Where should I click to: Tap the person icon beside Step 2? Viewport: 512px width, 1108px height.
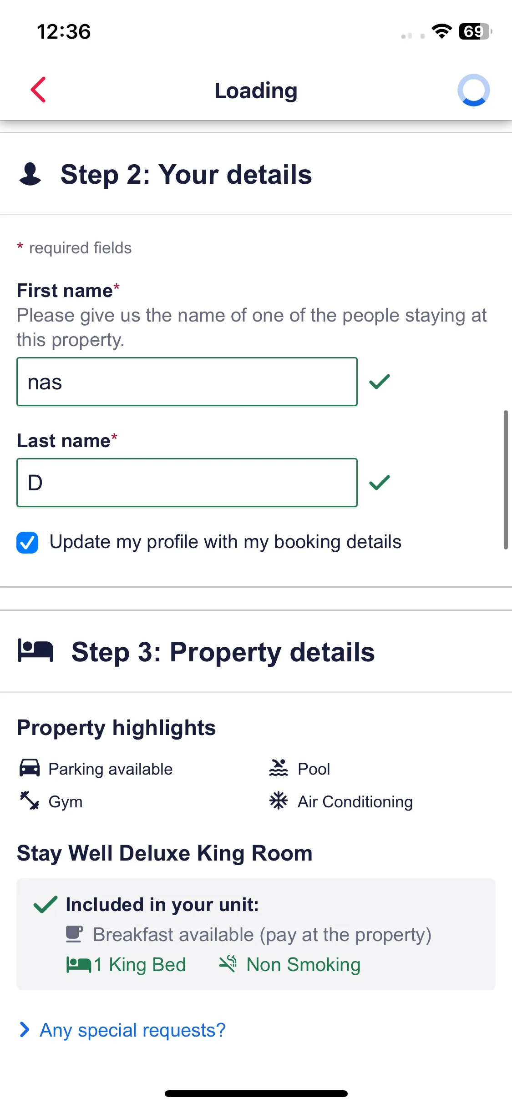coord(30,174)
